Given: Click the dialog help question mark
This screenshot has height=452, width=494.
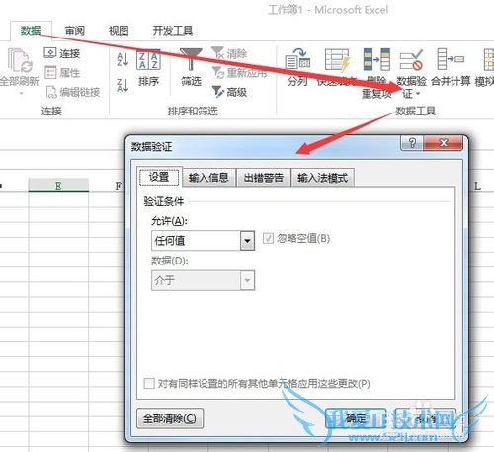Looking at the screenshot, I should [x=412, y=143].
